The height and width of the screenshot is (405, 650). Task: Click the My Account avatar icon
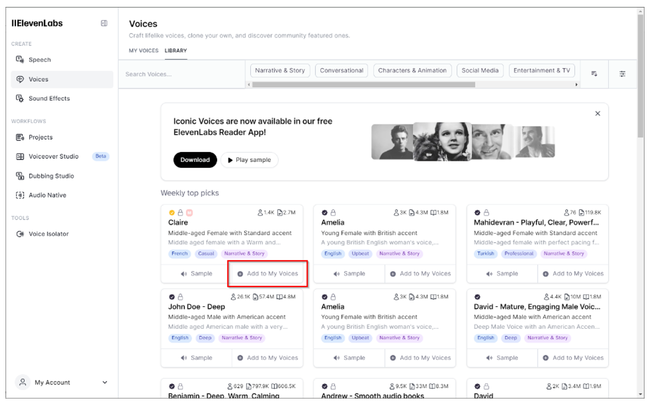point(22,382)
